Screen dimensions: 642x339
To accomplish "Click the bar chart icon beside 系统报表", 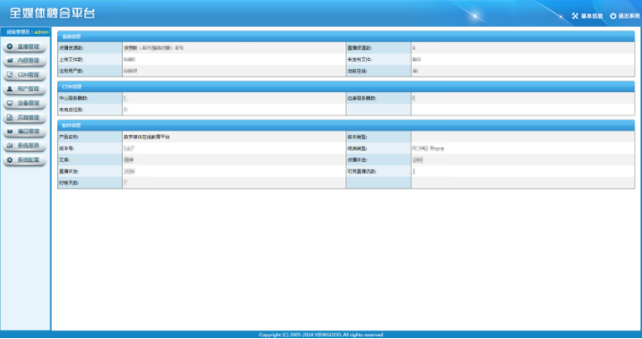I will [x=10, y=146].
